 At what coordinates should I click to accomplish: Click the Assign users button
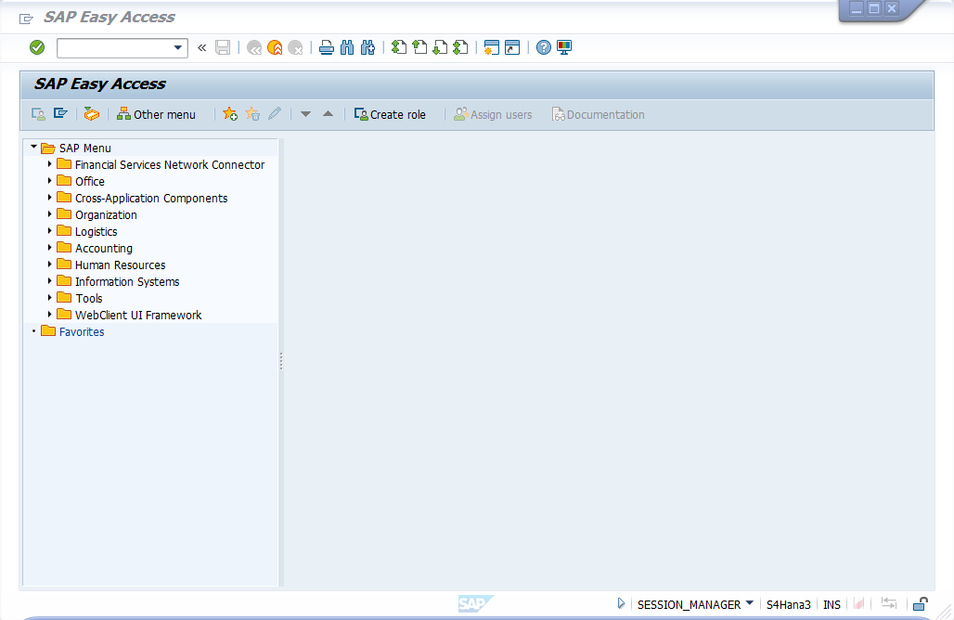(493, 113)
